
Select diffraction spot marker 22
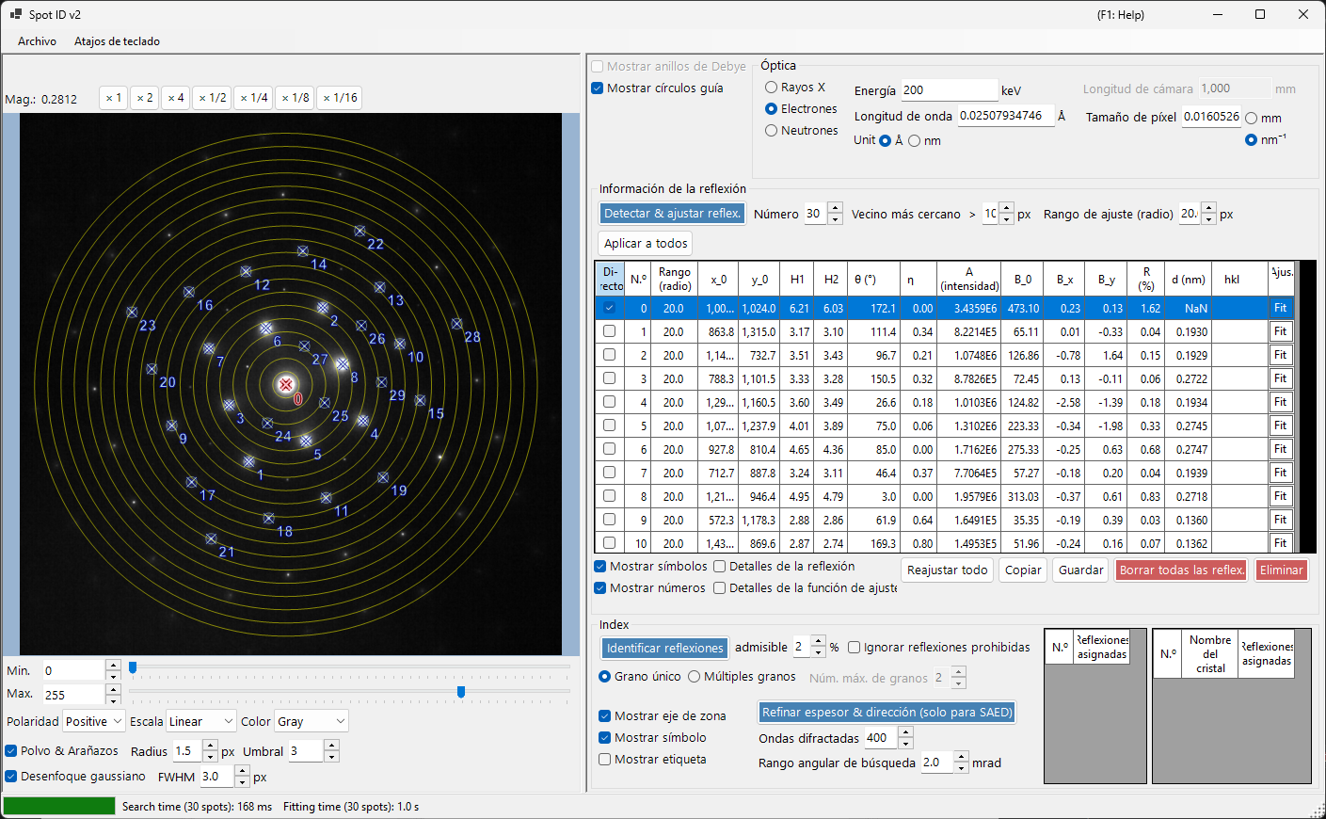(359, 231)
